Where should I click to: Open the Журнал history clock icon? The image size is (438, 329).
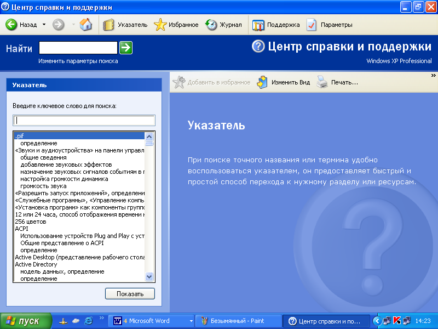[211, 25]
